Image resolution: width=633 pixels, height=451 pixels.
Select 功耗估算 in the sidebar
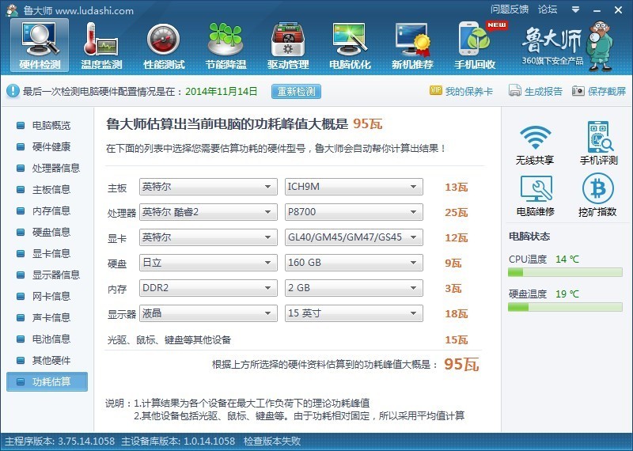[47, 381]
